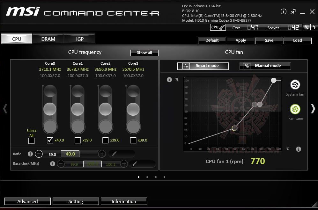
Task: Check the Core2 x39.0 checkbox
Action: point(106,140)
